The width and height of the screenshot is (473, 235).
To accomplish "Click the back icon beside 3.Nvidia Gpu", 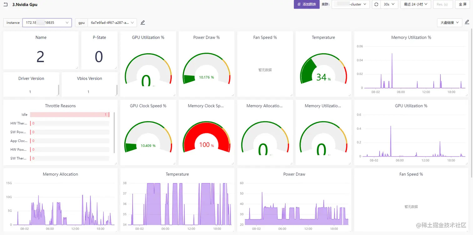I will coord(5,4).
